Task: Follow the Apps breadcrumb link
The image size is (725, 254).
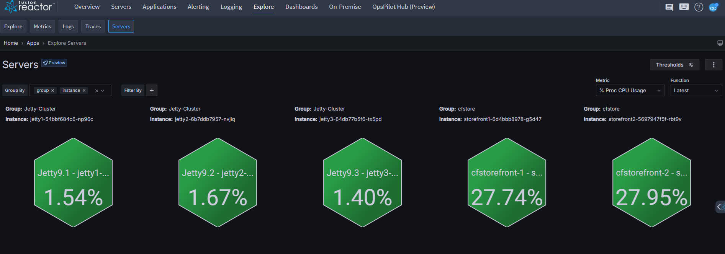Action: (x=33, y=43)
